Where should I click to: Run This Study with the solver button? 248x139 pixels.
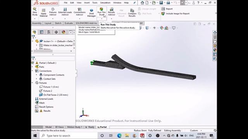pos(102,12)
